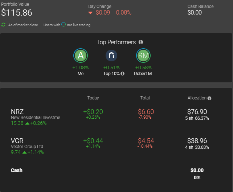Click the Top Performers info icon
This screenshot has width=233, height=192.
point(141,42)
